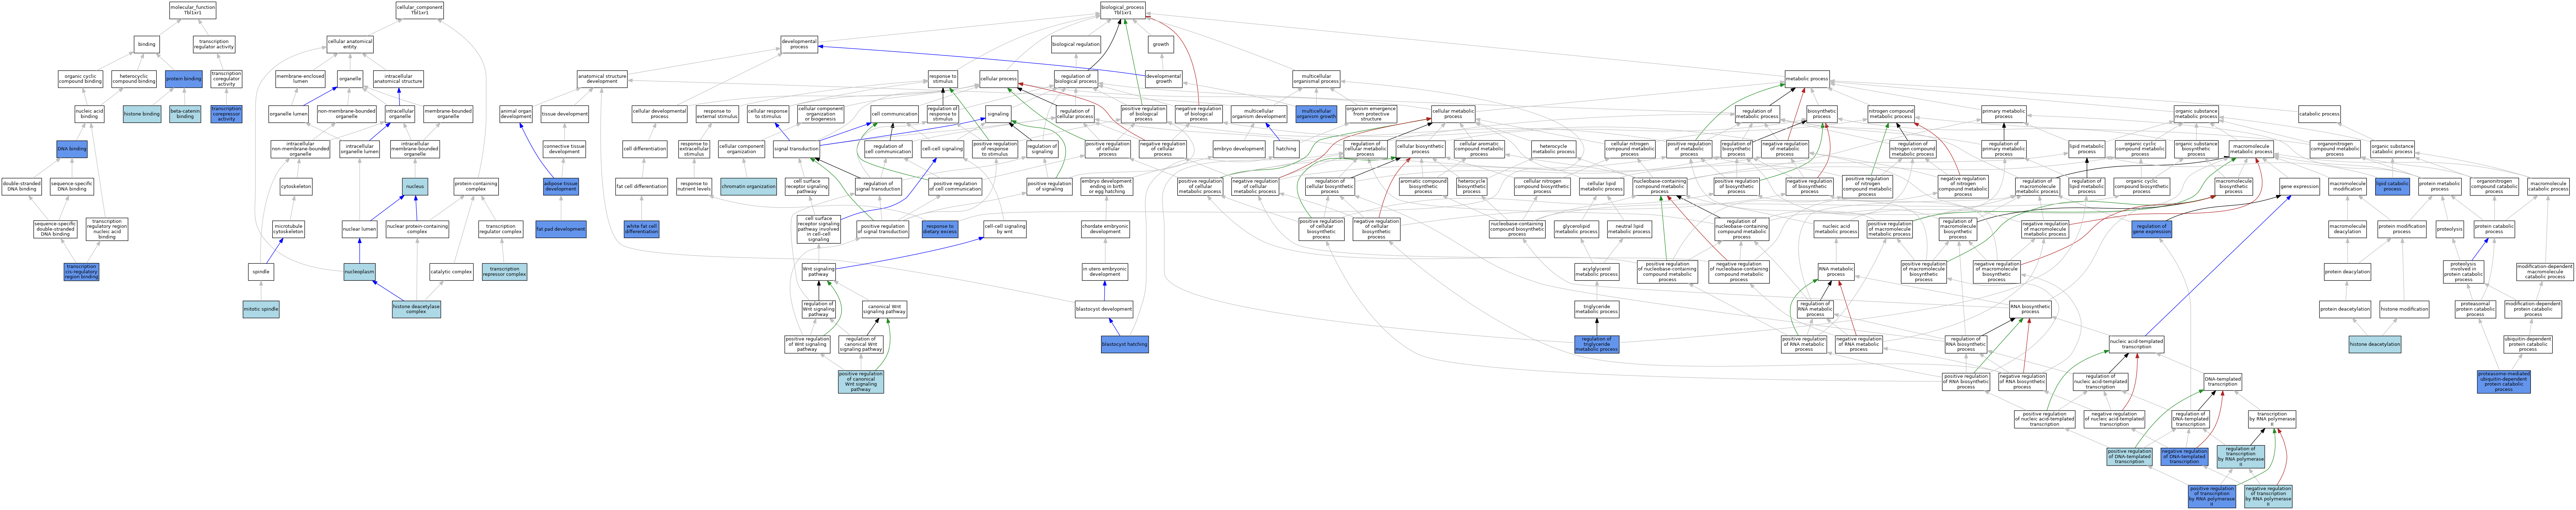Viewport: 2576px width, 510px height.
Task: Select the white fat cell differentiation node
Action: [641, 229]
